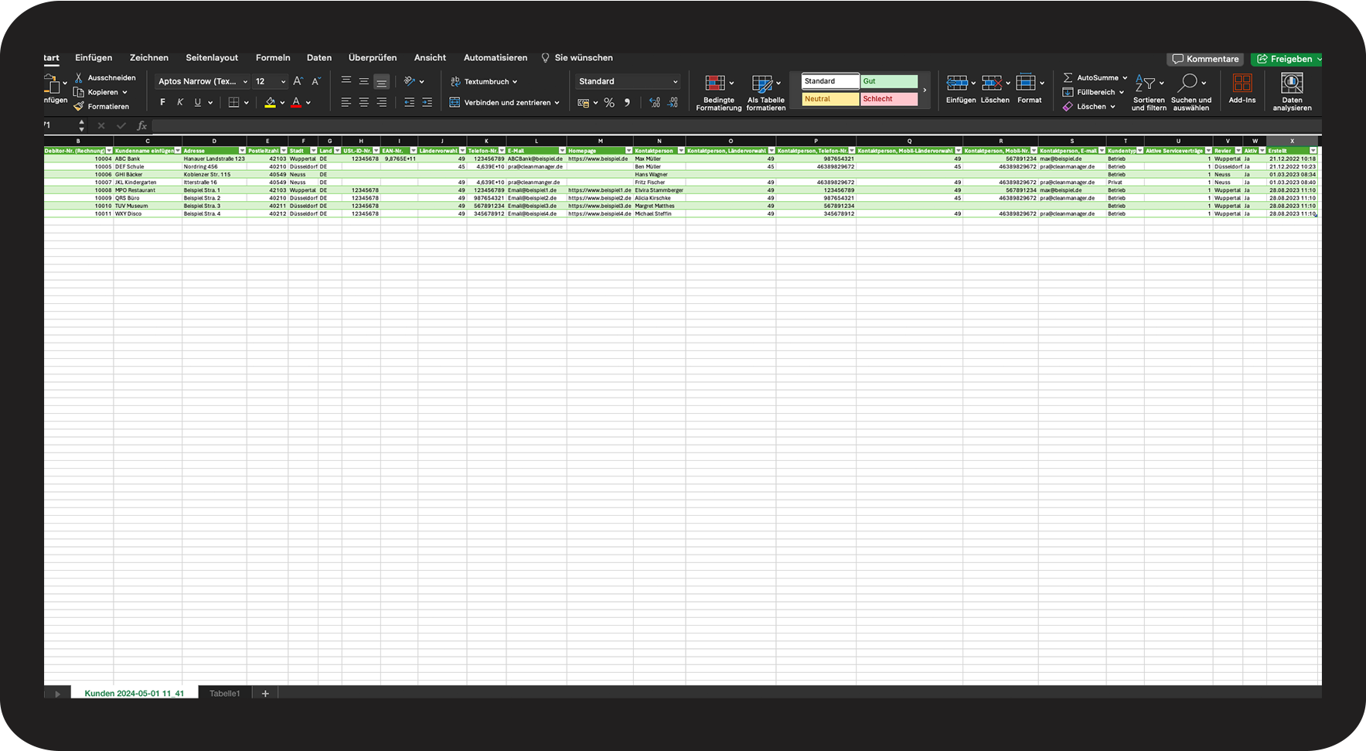Open the number format Standard dropdown
This screenshot has width=1366, height=751.
click(628, 81)
